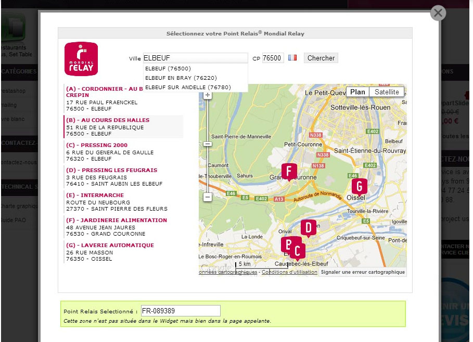Open Conditions d'utilisation link
The height and width of the screenshot is (342, 473).
point(289,272)
